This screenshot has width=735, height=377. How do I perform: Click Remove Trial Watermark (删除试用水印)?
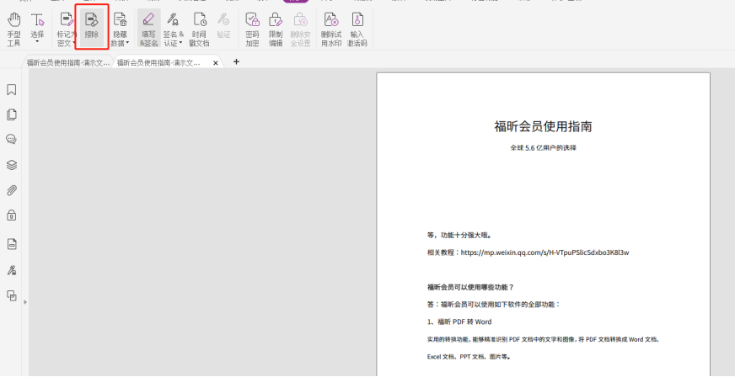click(x=331, y=29)
